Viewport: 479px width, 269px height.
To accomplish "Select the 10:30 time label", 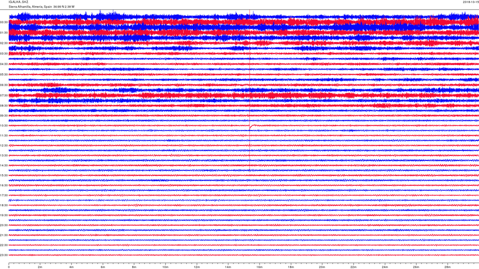I will click(x=4, y=126).
